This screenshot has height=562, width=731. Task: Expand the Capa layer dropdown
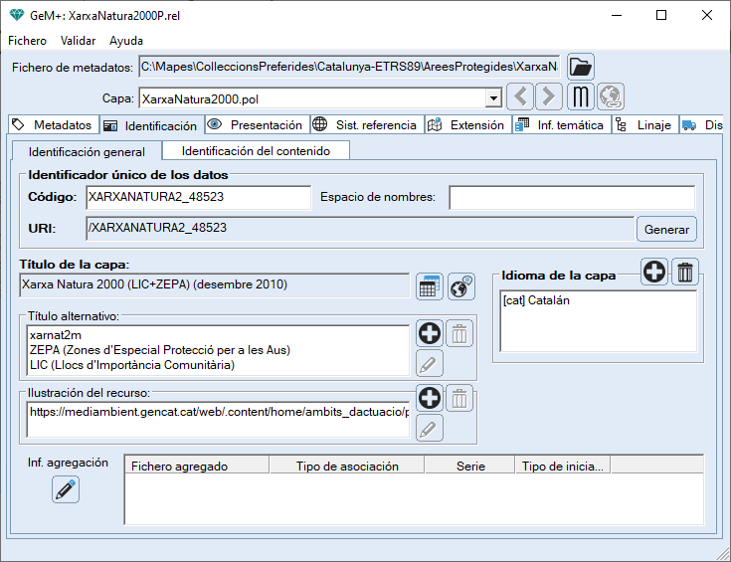coord(492,98)
